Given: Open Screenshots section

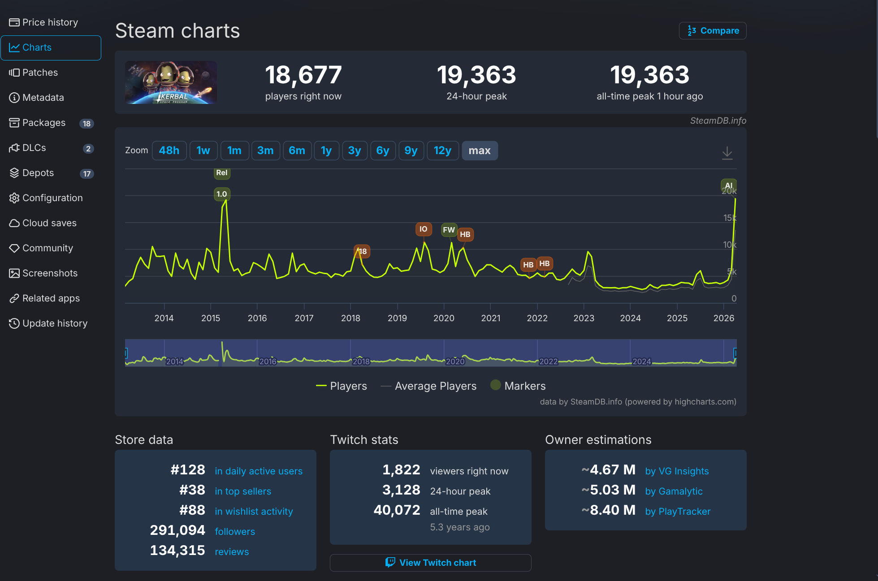Looking at the screenshot, I should 50,273.
